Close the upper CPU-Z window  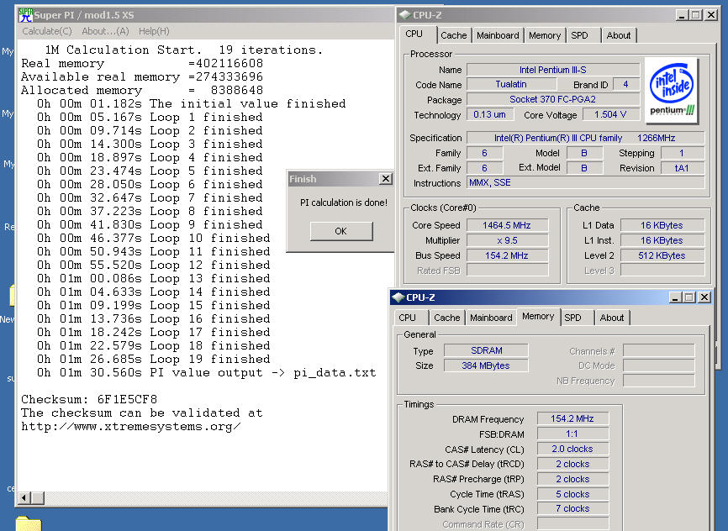coord(711,15)
